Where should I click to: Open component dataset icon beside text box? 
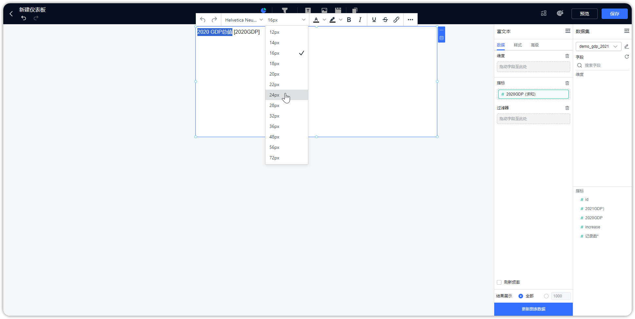(442, 38)
